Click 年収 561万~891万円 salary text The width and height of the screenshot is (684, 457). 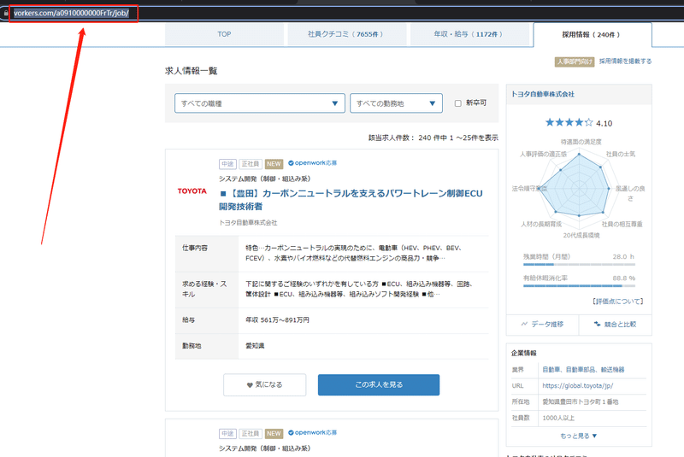(x=277, y=319)
